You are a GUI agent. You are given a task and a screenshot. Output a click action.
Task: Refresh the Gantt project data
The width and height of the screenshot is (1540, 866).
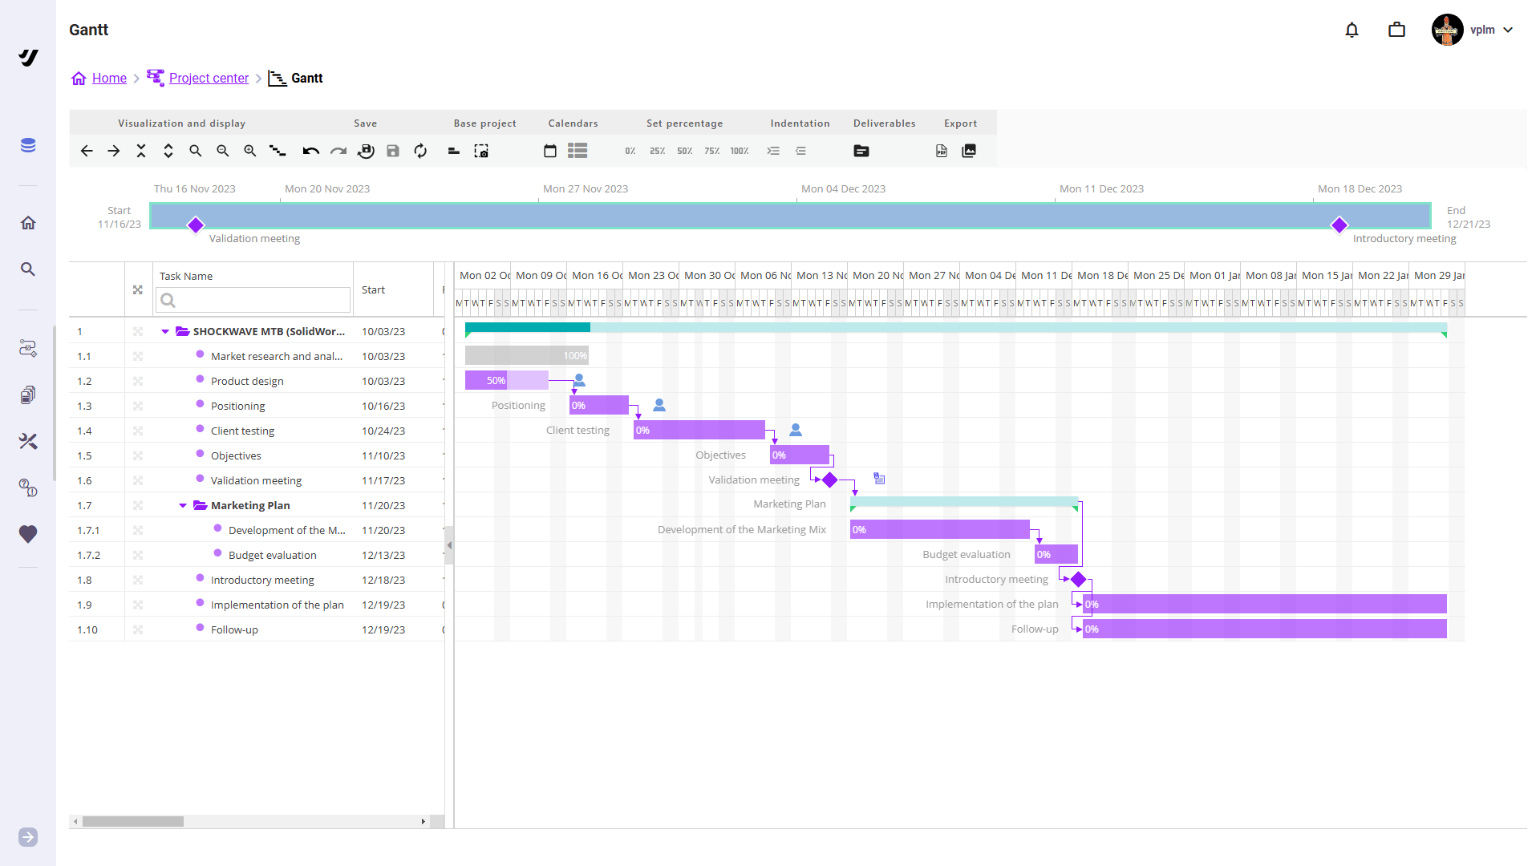click(419, 151)
